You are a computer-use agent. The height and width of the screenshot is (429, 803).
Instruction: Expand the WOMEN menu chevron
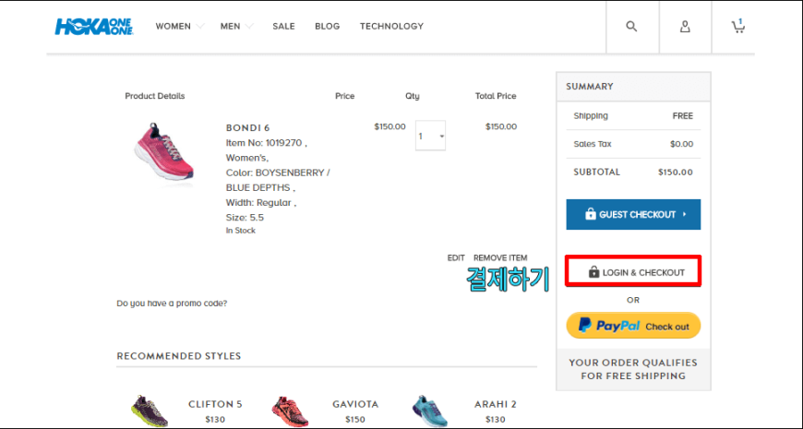[x=199, y=26]
